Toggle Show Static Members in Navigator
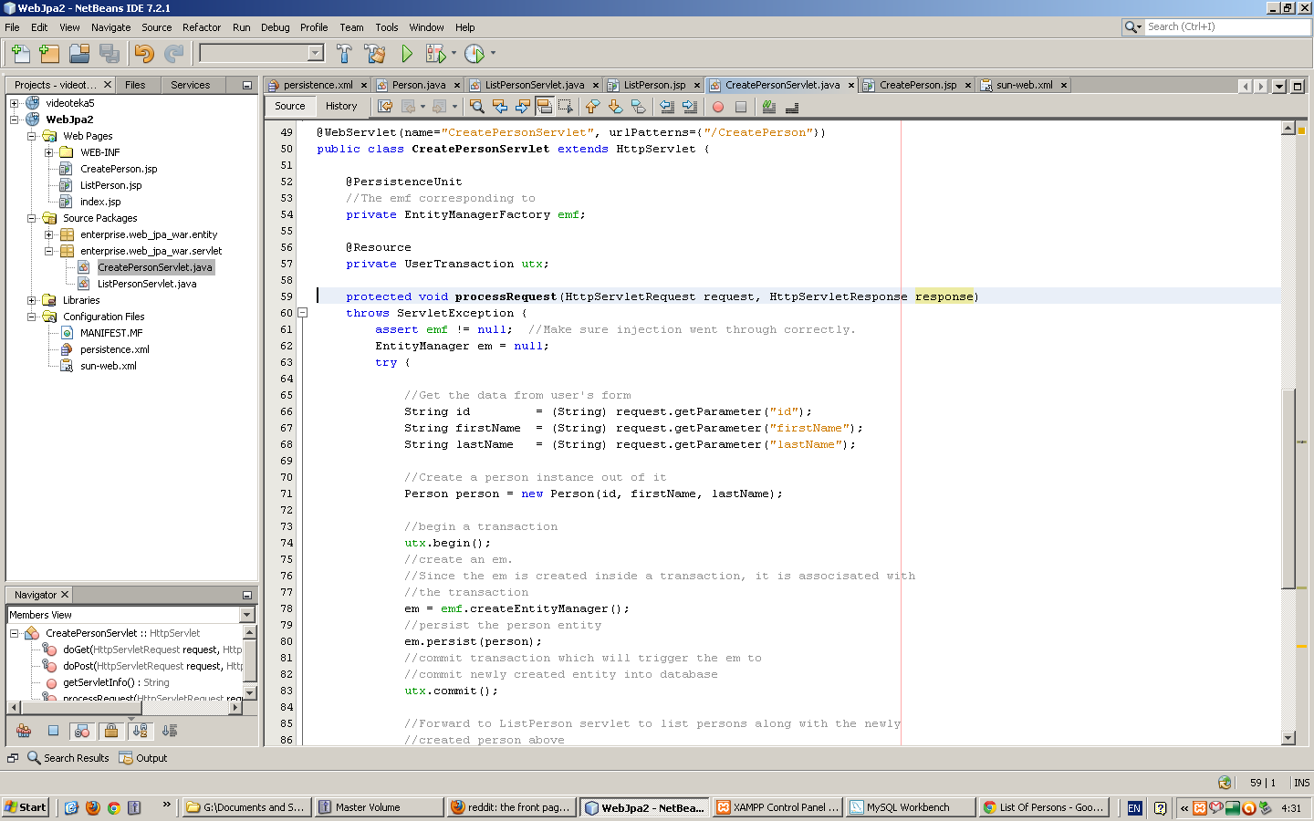The width and height of the screenshot is (1314, 821). [x=82, y=731]
